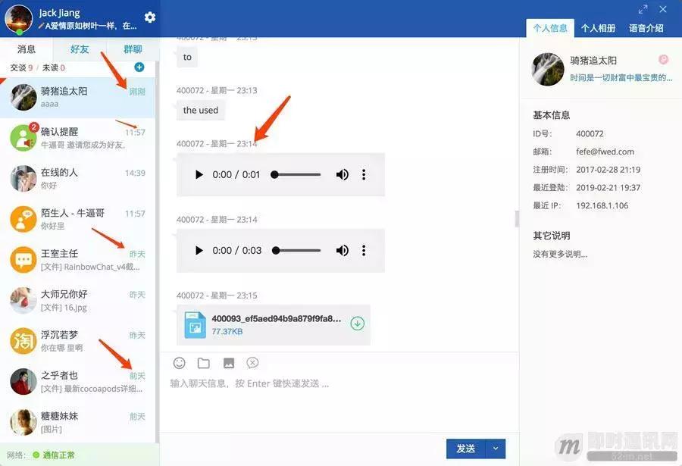The width and height of the screenshot is (682, 466).
Task: Click the picture icon to insert an image
Action: [228, 363]
